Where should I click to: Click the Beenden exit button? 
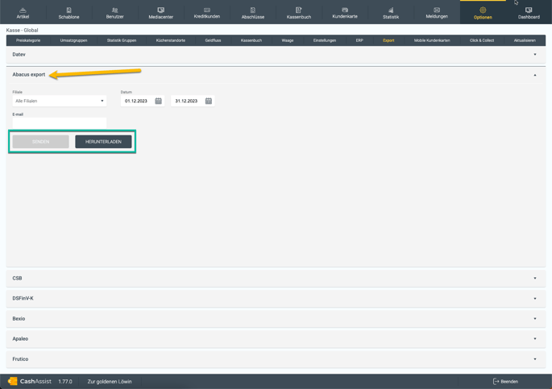pos(505,381)
